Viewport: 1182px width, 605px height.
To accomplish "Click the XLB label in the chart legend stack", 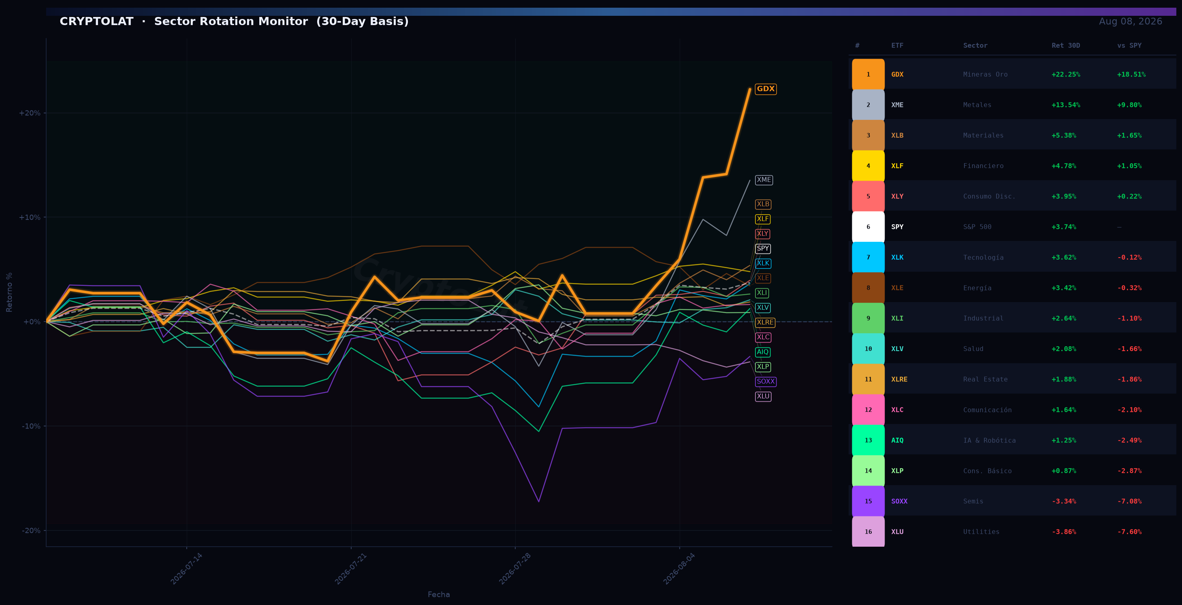I will click(763, 204).
